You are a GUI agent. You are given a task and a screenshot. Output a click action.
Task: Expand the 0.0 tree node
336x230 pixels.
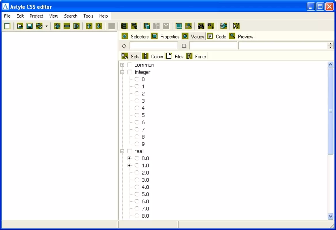point(130,158)
